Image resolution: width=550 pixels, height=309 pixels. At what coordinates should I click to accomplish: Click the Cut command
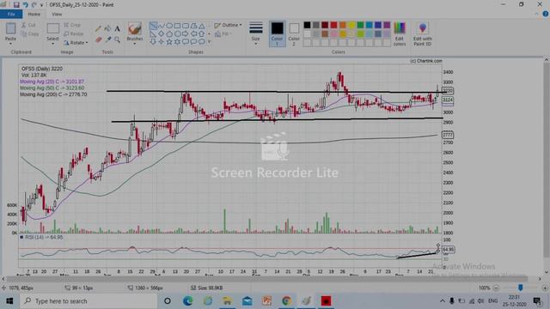pyautogui.click(x=28, y=25)
